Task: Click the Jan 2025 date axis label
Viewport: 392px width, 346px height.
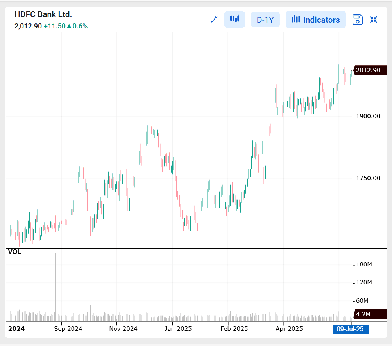Action: pyautogui.click(x=178, y=329)
